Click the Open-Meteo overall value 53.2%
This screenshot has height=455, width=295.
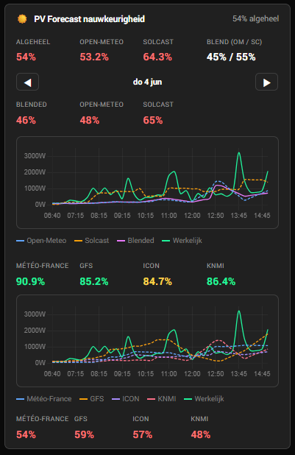coord(94,57)
